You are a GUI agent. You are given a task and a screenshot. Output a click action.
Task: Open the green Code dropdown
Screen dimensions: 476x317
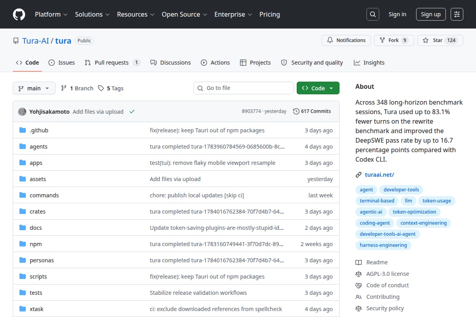coord(318,88)
